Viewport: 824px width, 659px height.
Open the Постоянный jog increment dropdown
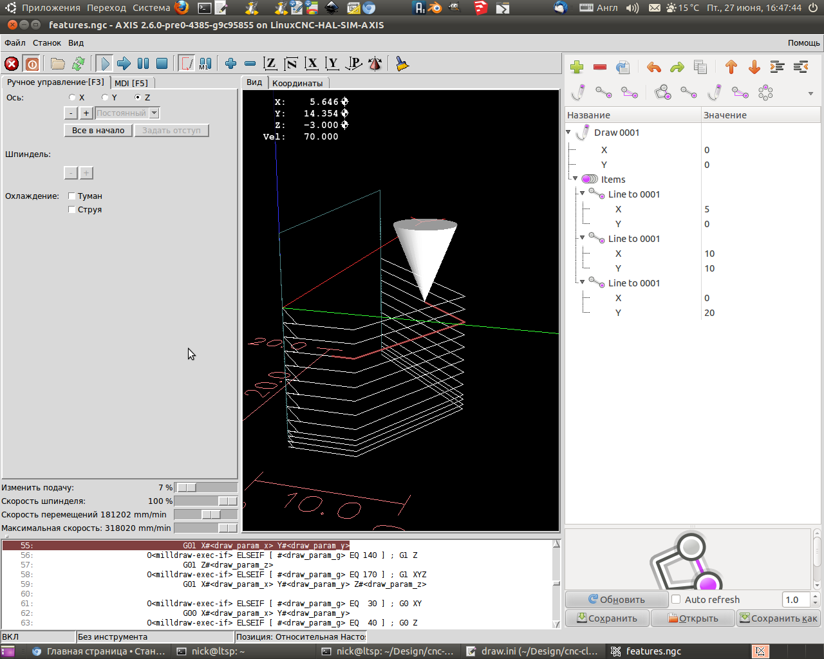pyautogui.click(x=154, y=113)
